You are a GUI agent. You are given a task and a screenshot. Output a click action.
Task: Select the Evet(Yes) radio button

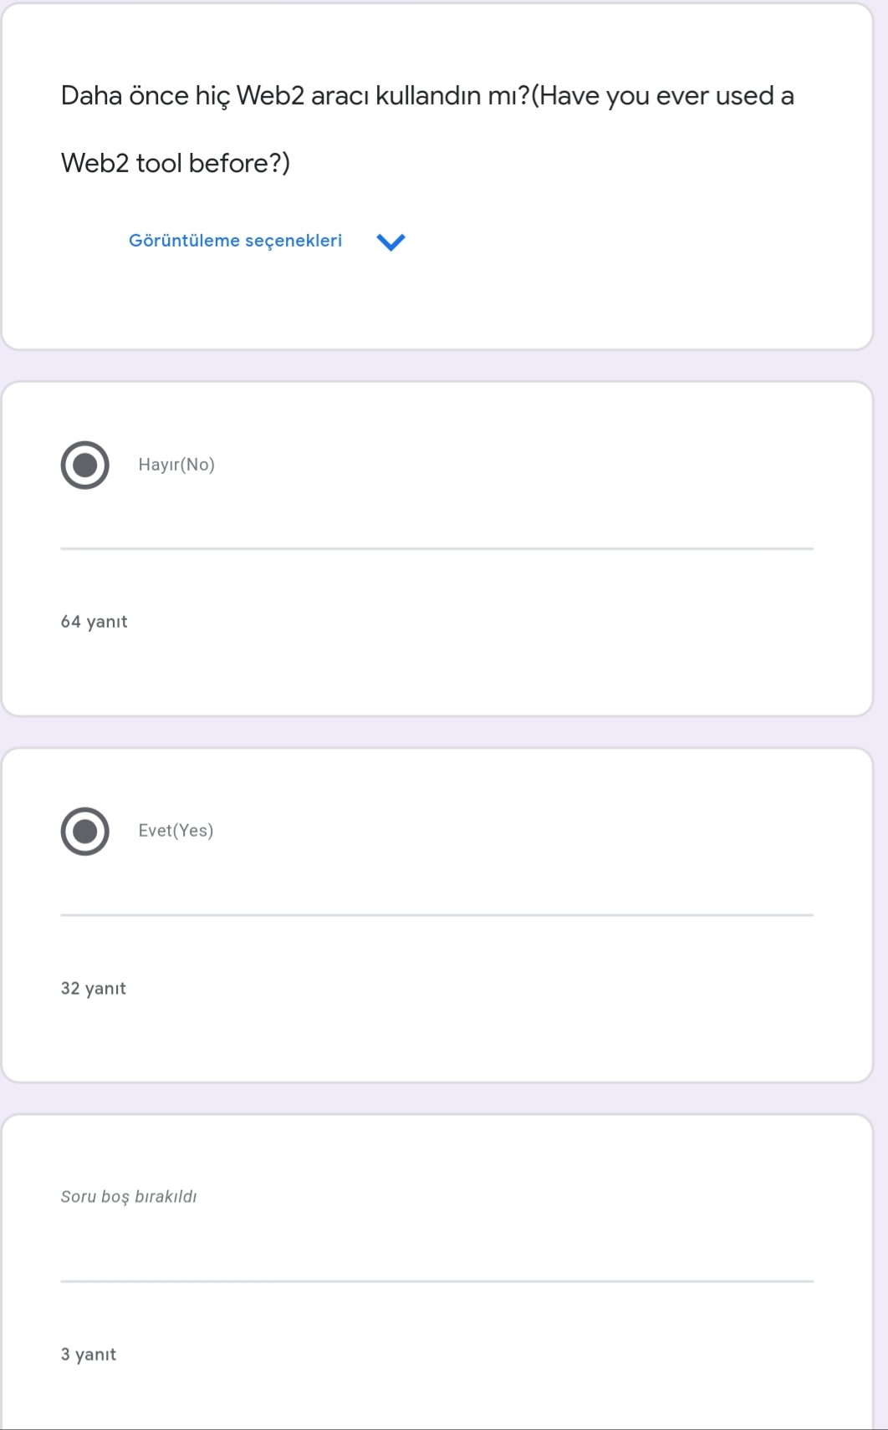[84, 831]
